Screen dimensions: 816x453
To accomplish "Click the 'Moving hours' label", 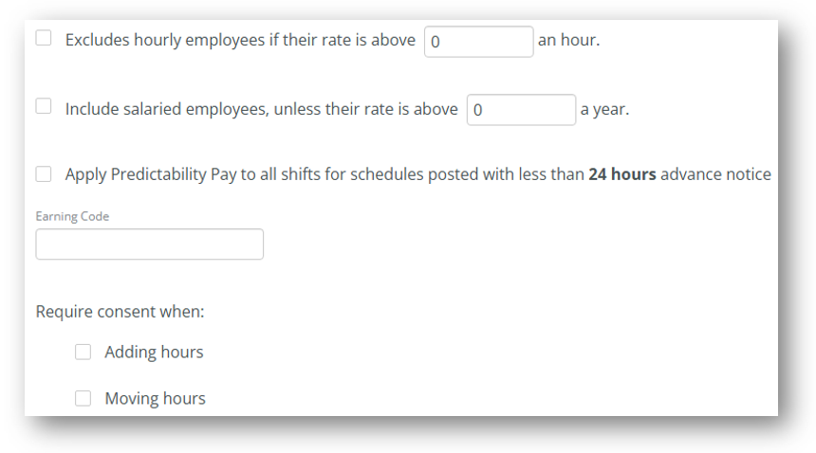I will click(x=155, y=398).
